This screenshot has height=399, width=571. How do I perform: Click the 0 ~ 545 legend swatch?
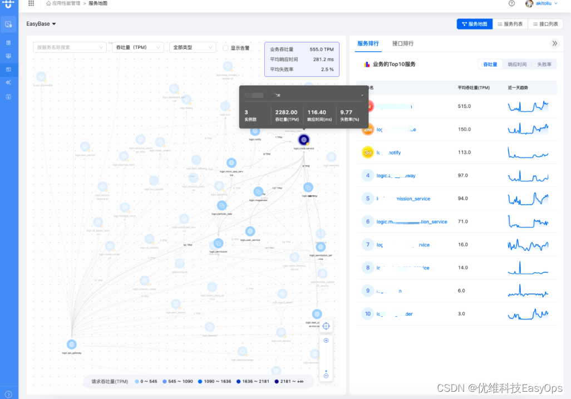tap(136, 382)
